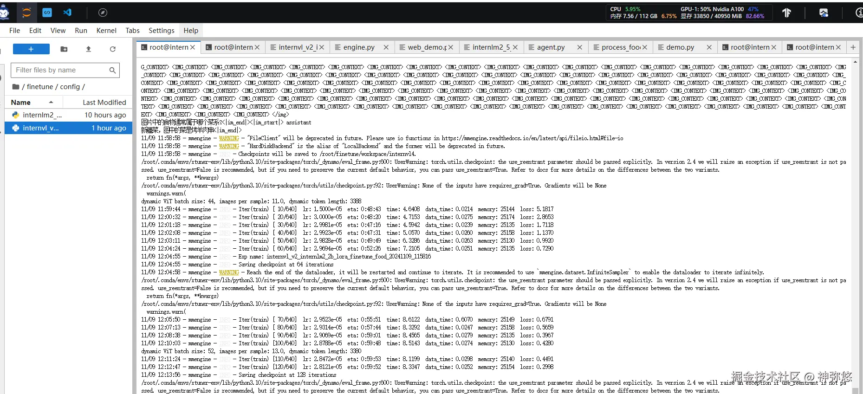Image resolution: width=863 pixels, height=394 pixels.
Task: Open the Run menu
Action: pos(81,31)
